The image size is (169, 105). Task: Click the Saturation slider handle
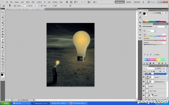coord(156,41)
